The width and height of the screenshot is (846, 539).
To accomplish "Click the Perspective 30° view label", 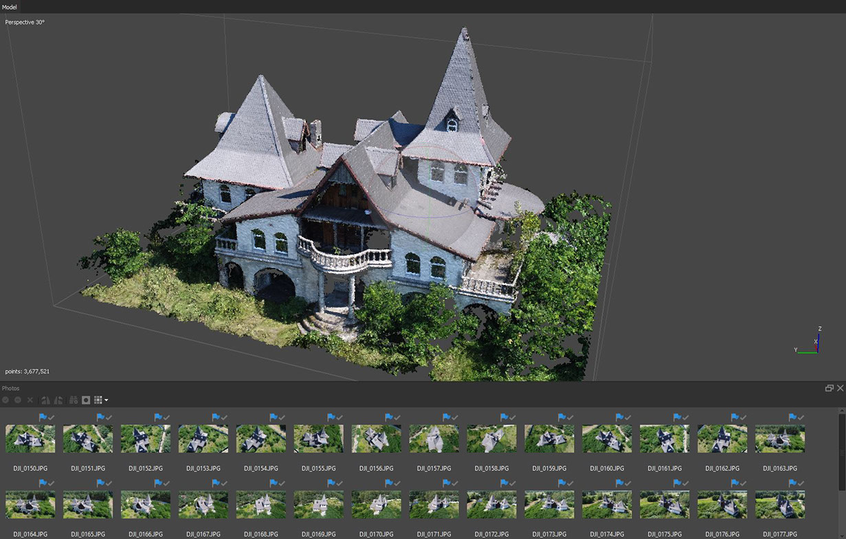I will [x=25, y=22].
